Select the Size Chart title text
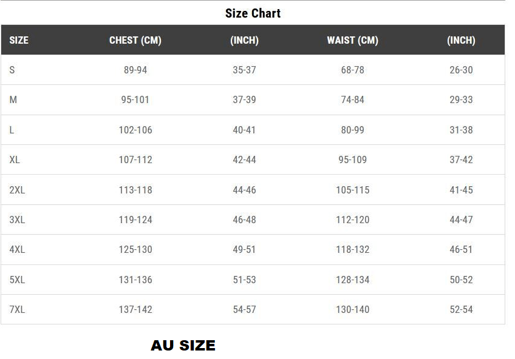515x359 pixels. [253, 13]
